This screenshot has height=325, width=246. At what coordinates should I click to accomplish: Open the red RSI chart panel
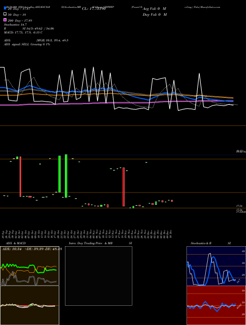pyautogui.click(x=216, y=305)
